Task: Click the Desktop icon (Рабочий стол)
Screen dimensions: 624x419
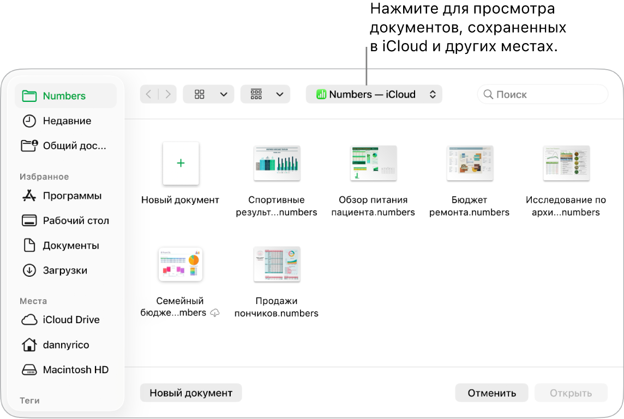Action: [29, 221]
